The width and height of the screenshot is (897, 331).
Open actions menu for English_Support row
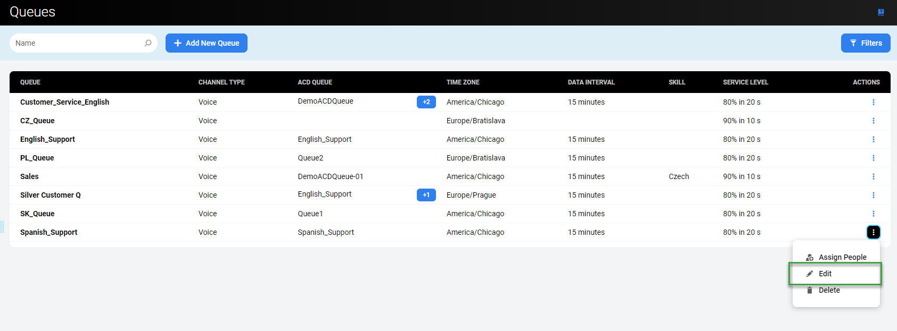coord(873,139)
